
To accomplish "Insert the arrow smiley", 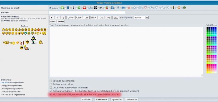I will pyautogui.click(x=19, y=33).
